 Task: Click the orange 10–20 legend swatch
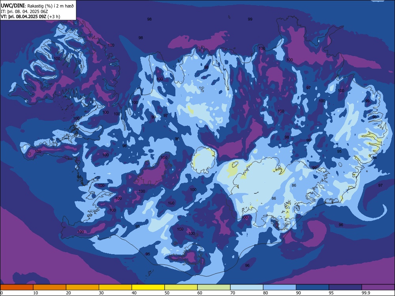pyautogui.click(x=50, y=287)
